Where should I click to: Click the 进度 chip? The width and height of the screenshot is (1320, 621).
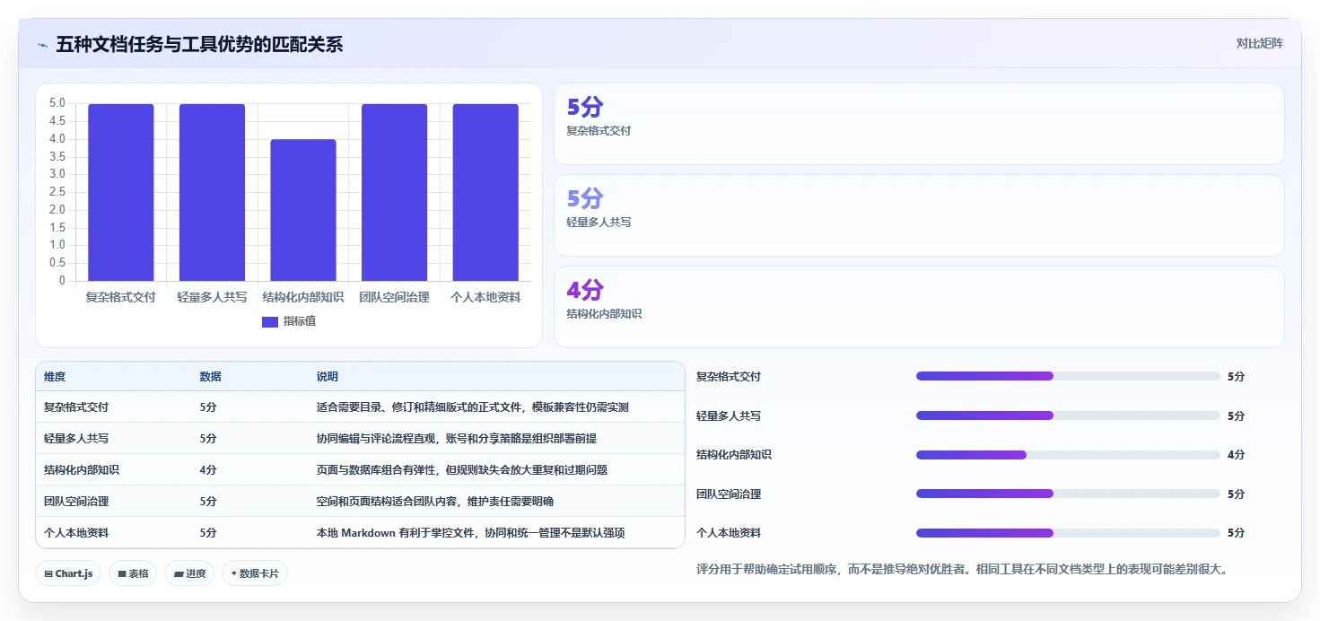click(189, 573)
